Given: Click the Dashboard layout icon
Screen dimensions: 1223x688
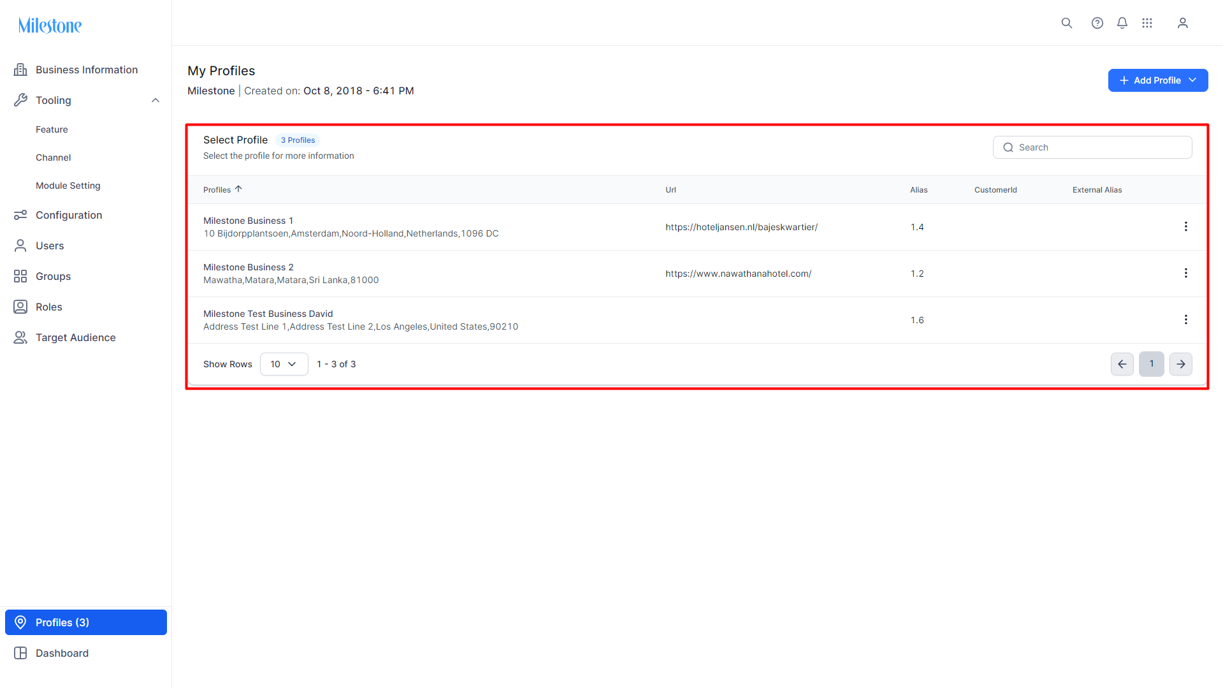Looking at the screenshot, I should (20, 653).
